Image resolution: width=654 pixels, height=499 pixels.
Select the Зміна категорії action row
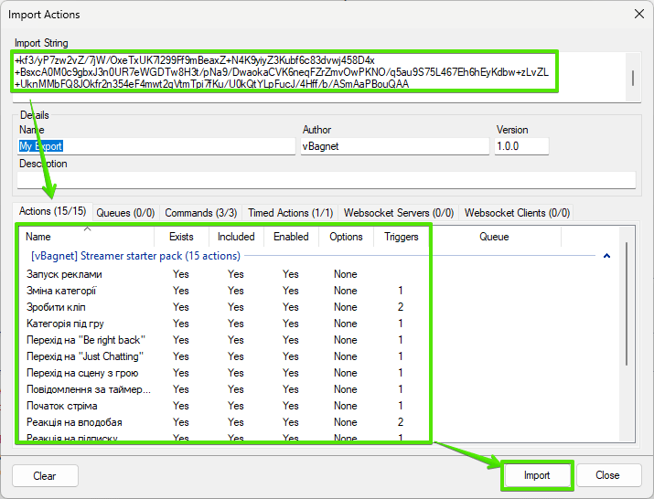point(319,291)
